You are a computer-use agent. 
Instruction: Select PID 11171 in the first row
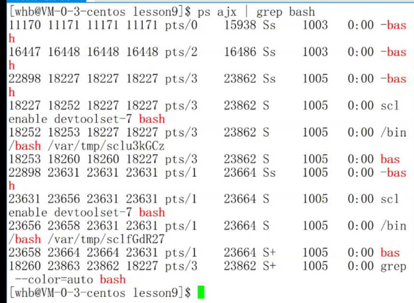(x=64, y=26)
